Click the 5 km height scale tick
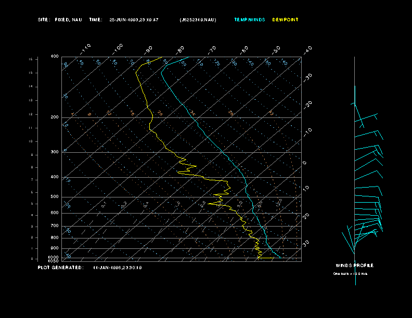 [32, 204]
